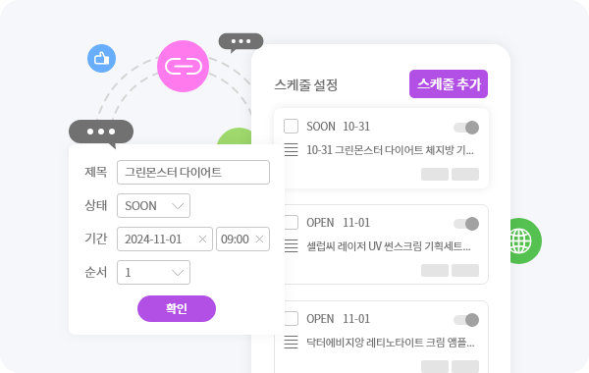Clear the 2024-11-01 date field
The height and width of the screenshot is (373, 589).
[202, 239]
